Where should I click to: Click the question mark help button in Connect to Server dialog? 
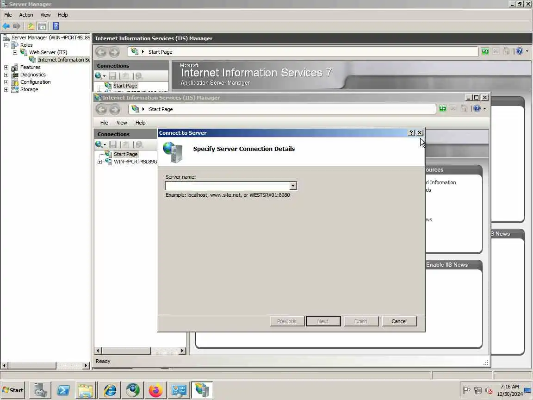pos(411,133)
